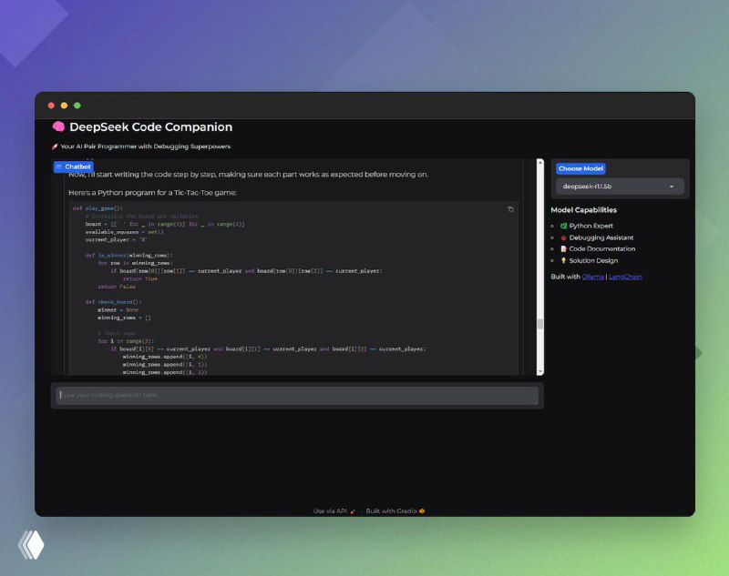Click the Solution Design lightbulb icon
This screenshot has width=729, height=576.
564,260
